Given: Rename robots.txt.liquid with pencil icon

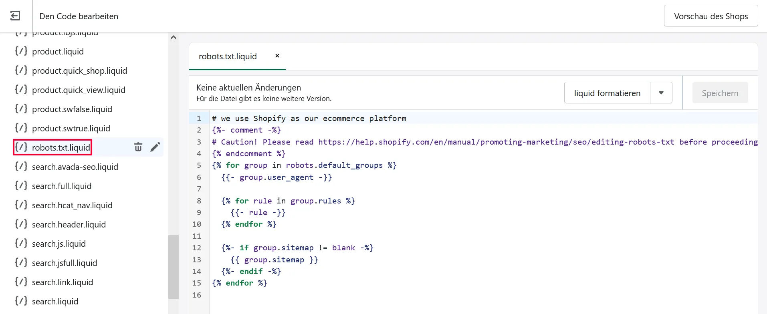Looking at the screenshot, I should (155, 147).
